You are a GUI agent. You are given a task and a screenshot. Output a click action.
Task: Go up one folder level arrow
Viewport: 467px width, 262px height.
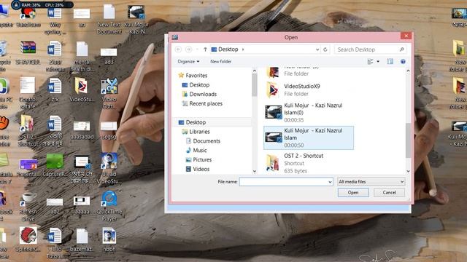click(x=205, y=49)
